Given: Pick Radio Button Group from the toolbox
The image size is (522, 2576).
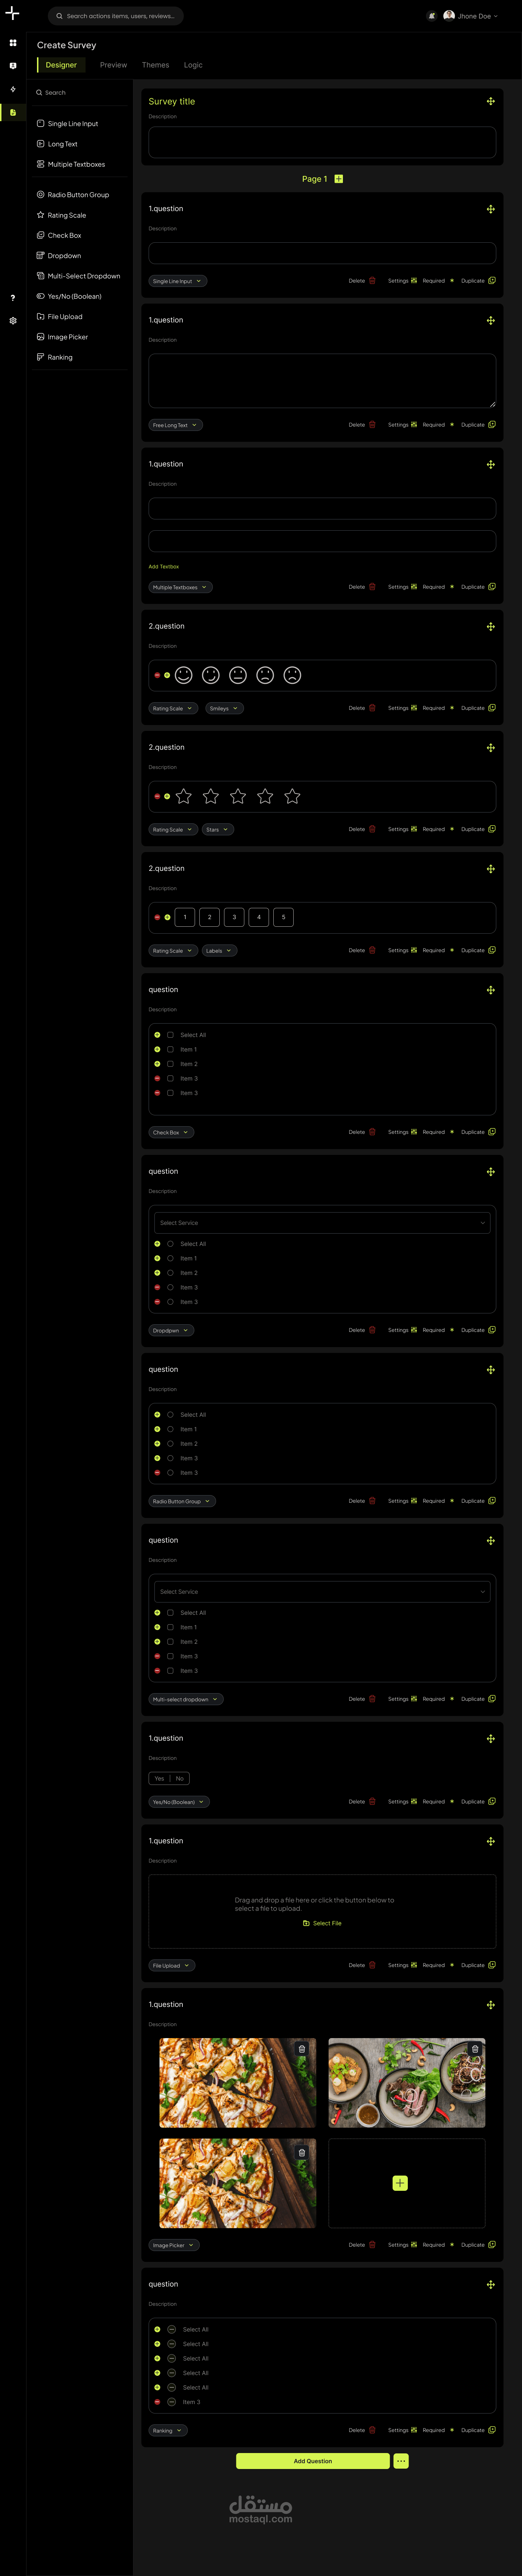Looking at the screenshot, I should pos(73,195).
